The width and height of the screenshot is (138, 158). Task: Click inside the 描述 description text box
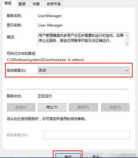[x=81, y=39]
